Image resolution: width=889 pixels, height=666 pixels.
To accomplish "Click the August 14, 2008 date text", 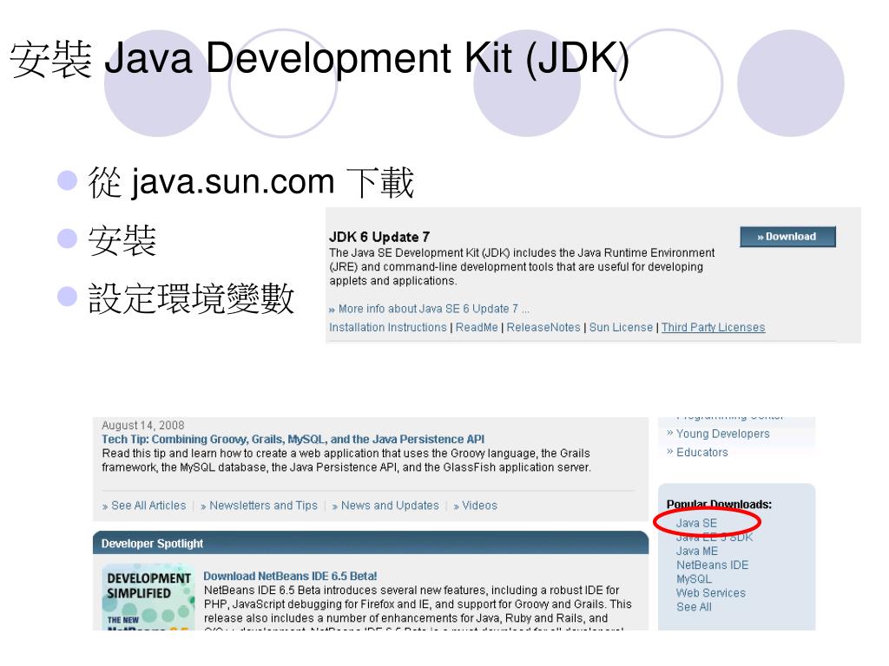I will pyautogui.click(x=143, y=425).
